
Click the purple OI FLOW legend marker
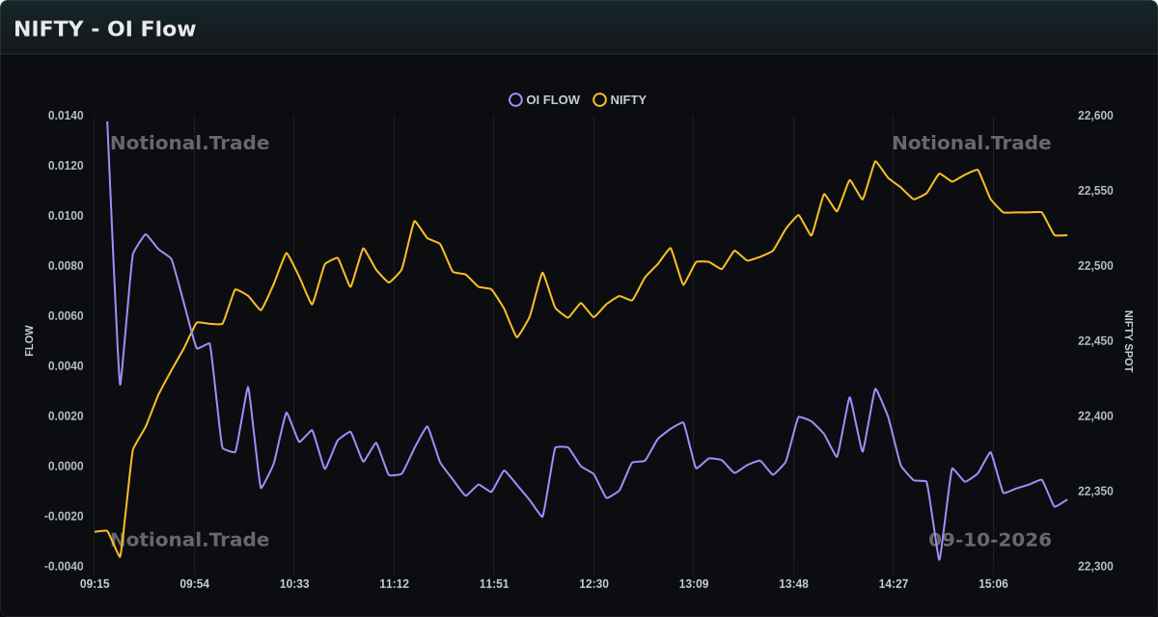coord(515,99)
